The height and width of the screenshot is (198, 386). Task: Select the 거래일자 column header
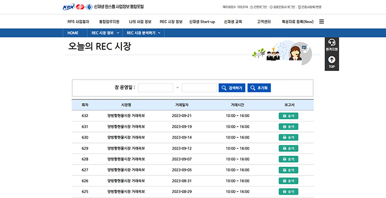[x=181, y=105]
